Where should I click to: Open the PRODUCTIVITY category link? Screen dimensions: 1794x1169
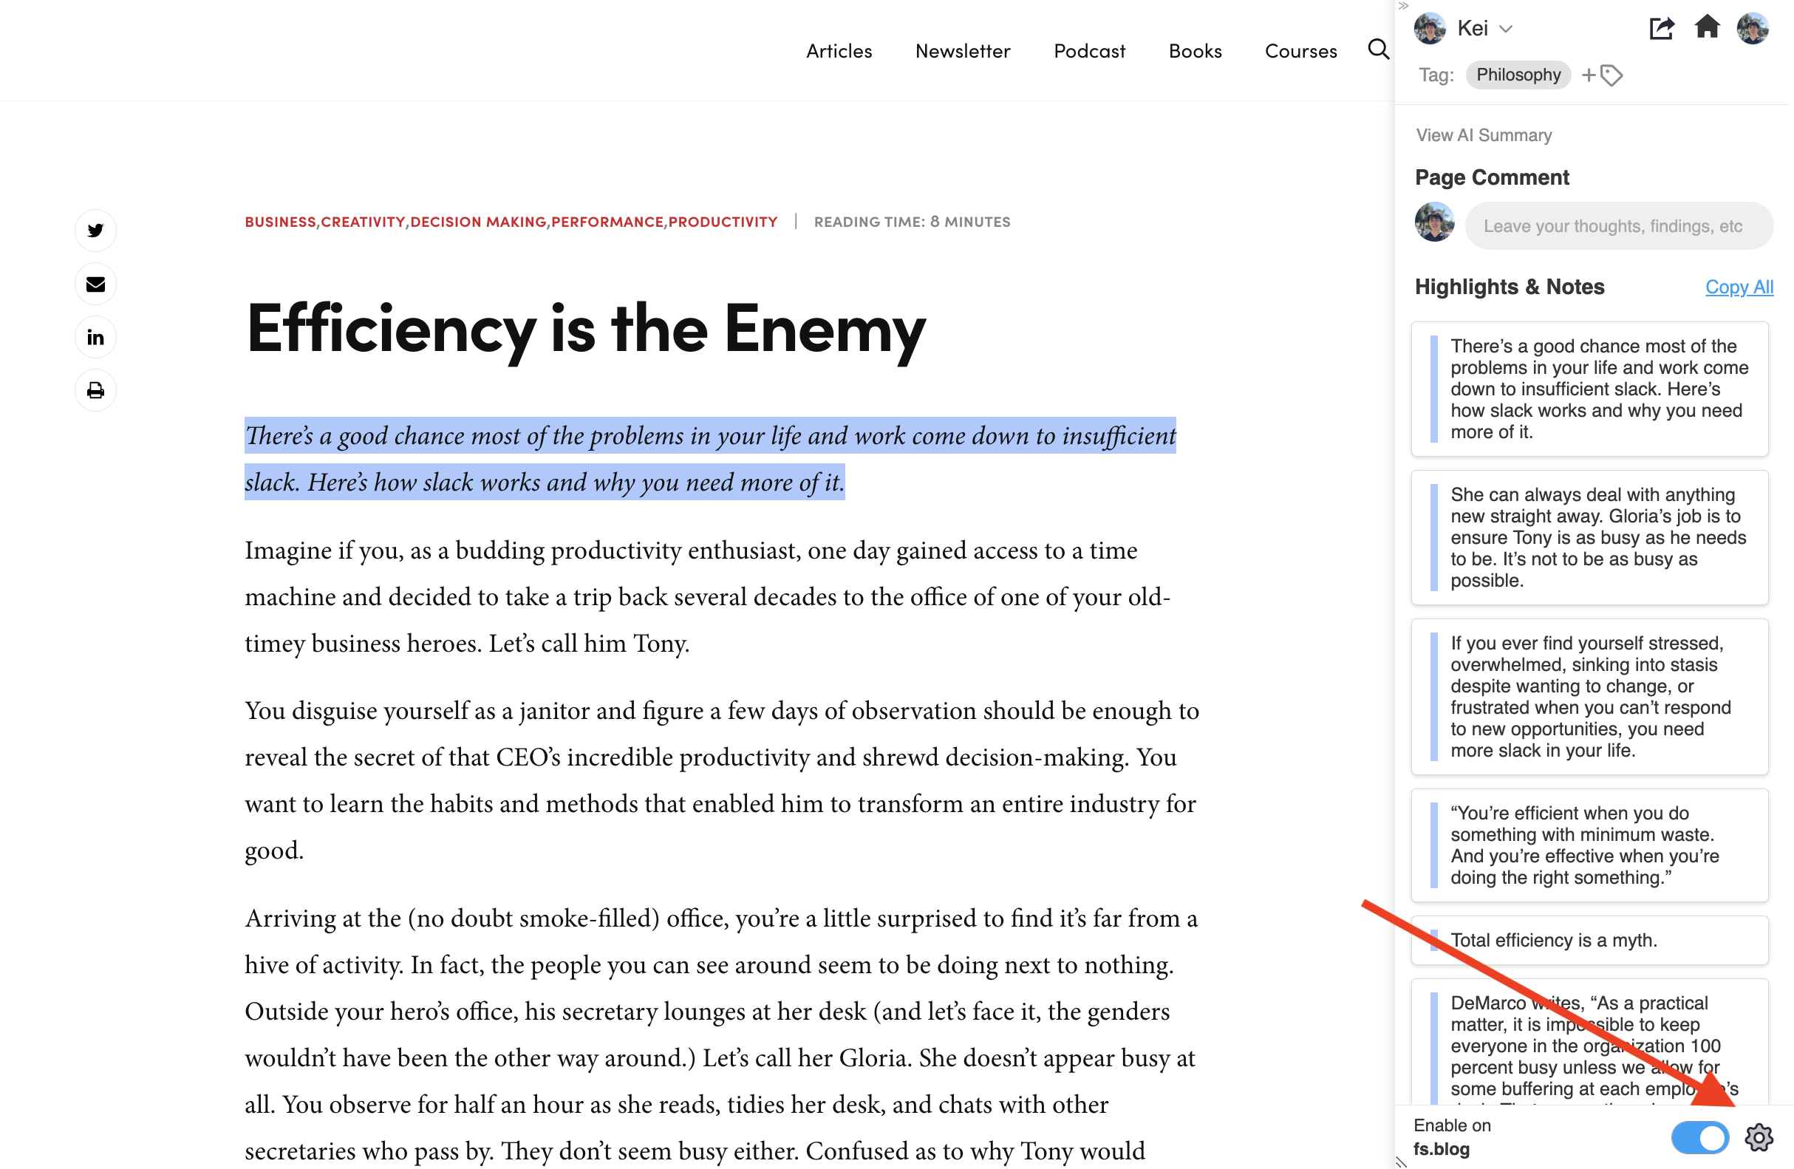[722, 221]
